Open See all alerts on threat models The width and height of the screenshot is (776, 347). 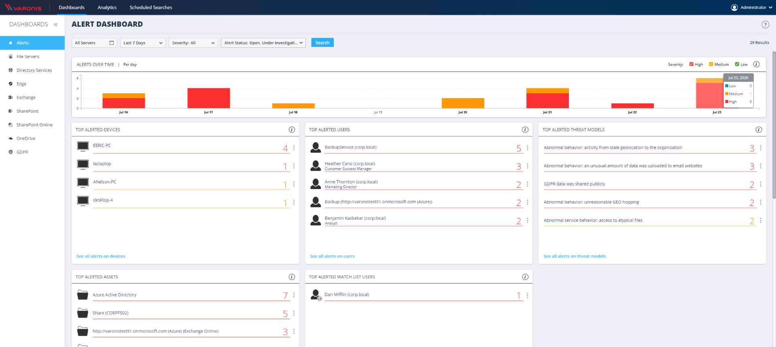pos(575,256)
